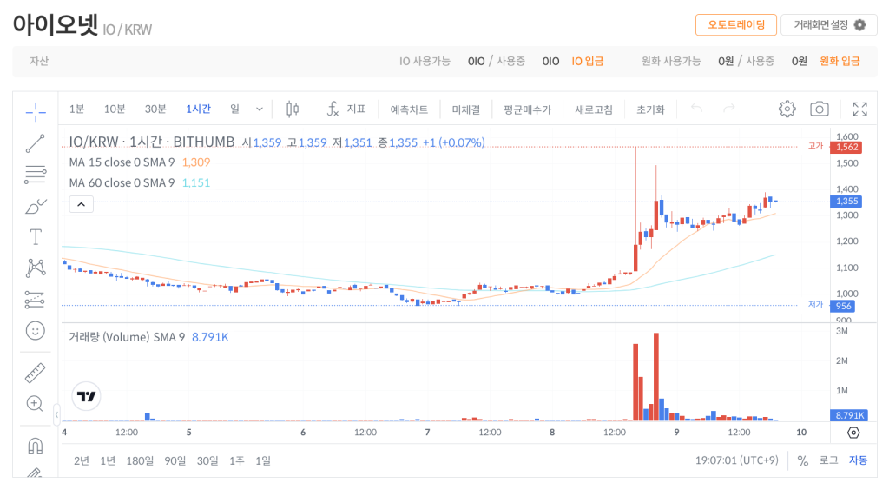The image size is (889, 496).
Task: Toggle the 예측차트 view
Action: coord(409,109)
